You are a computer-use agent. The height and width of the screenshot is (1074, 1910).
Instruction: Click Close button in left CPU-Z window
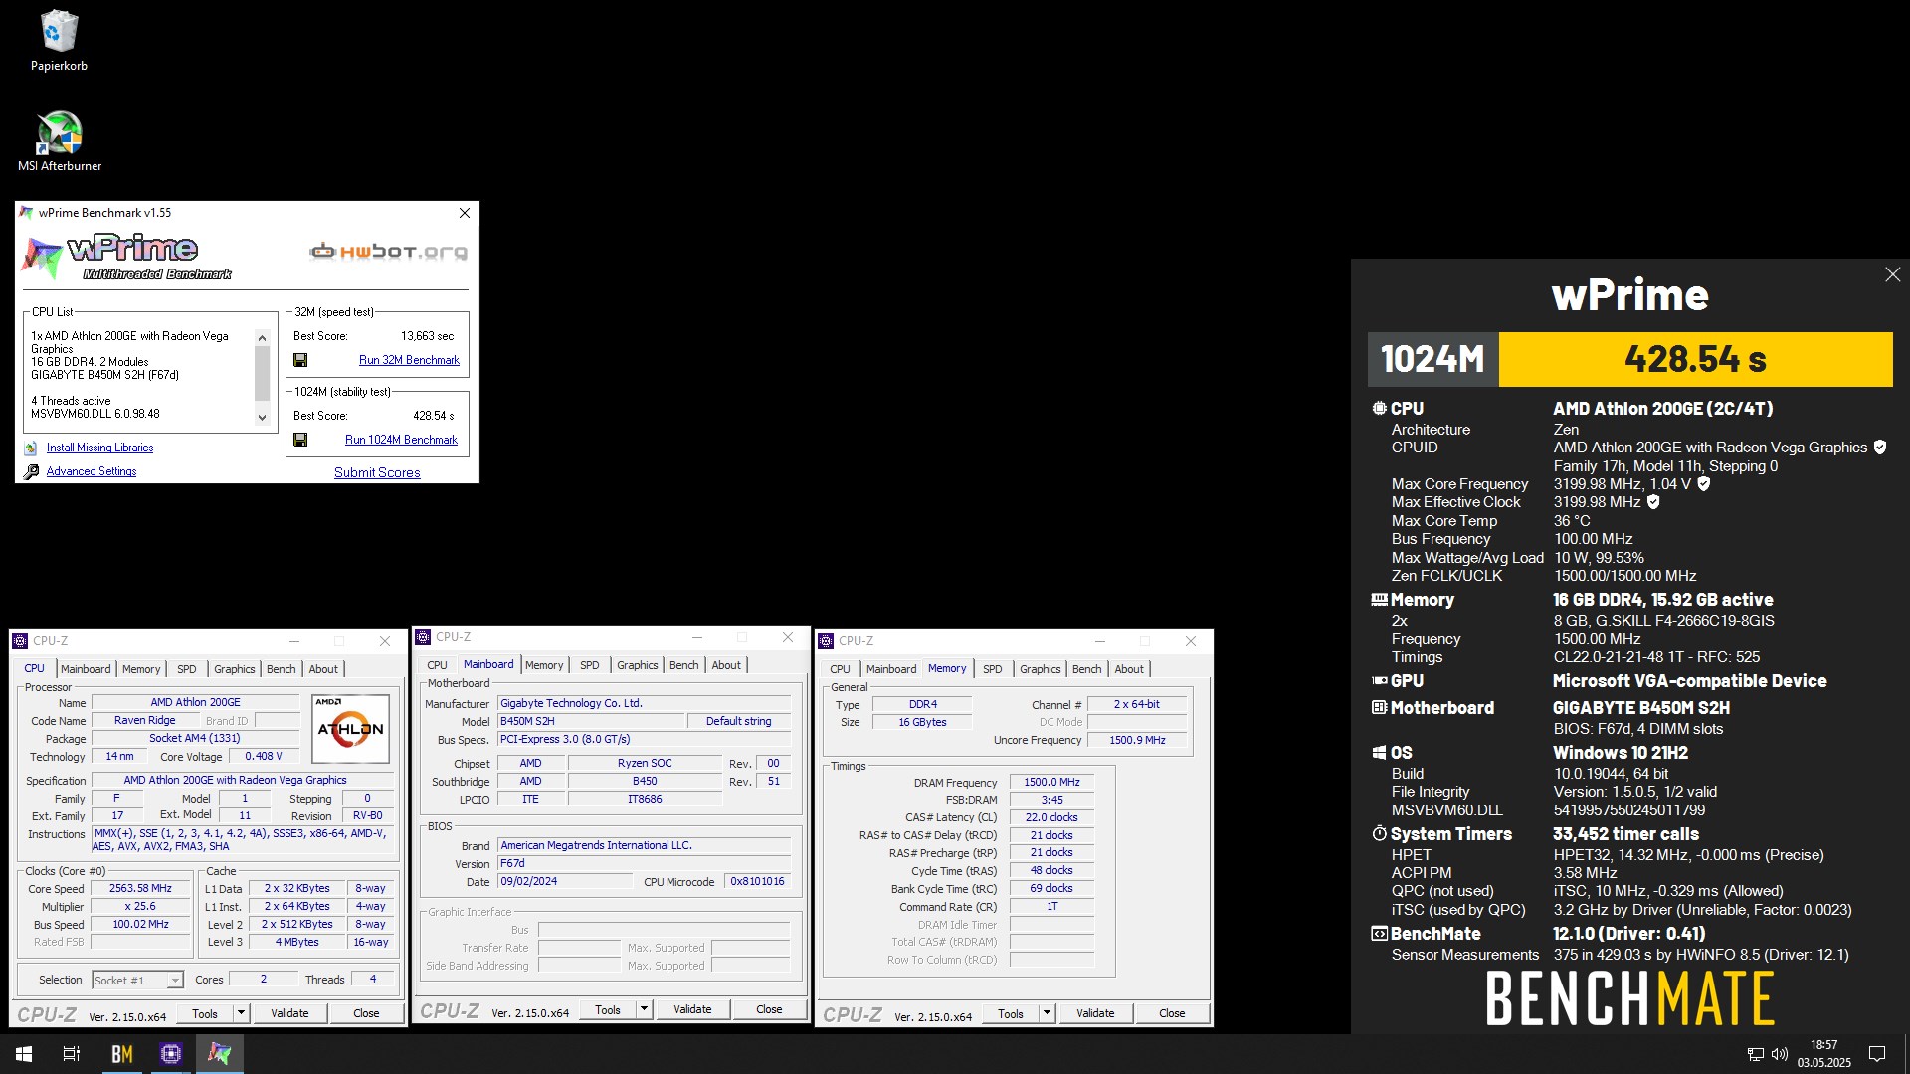(x=366, y=1013)
